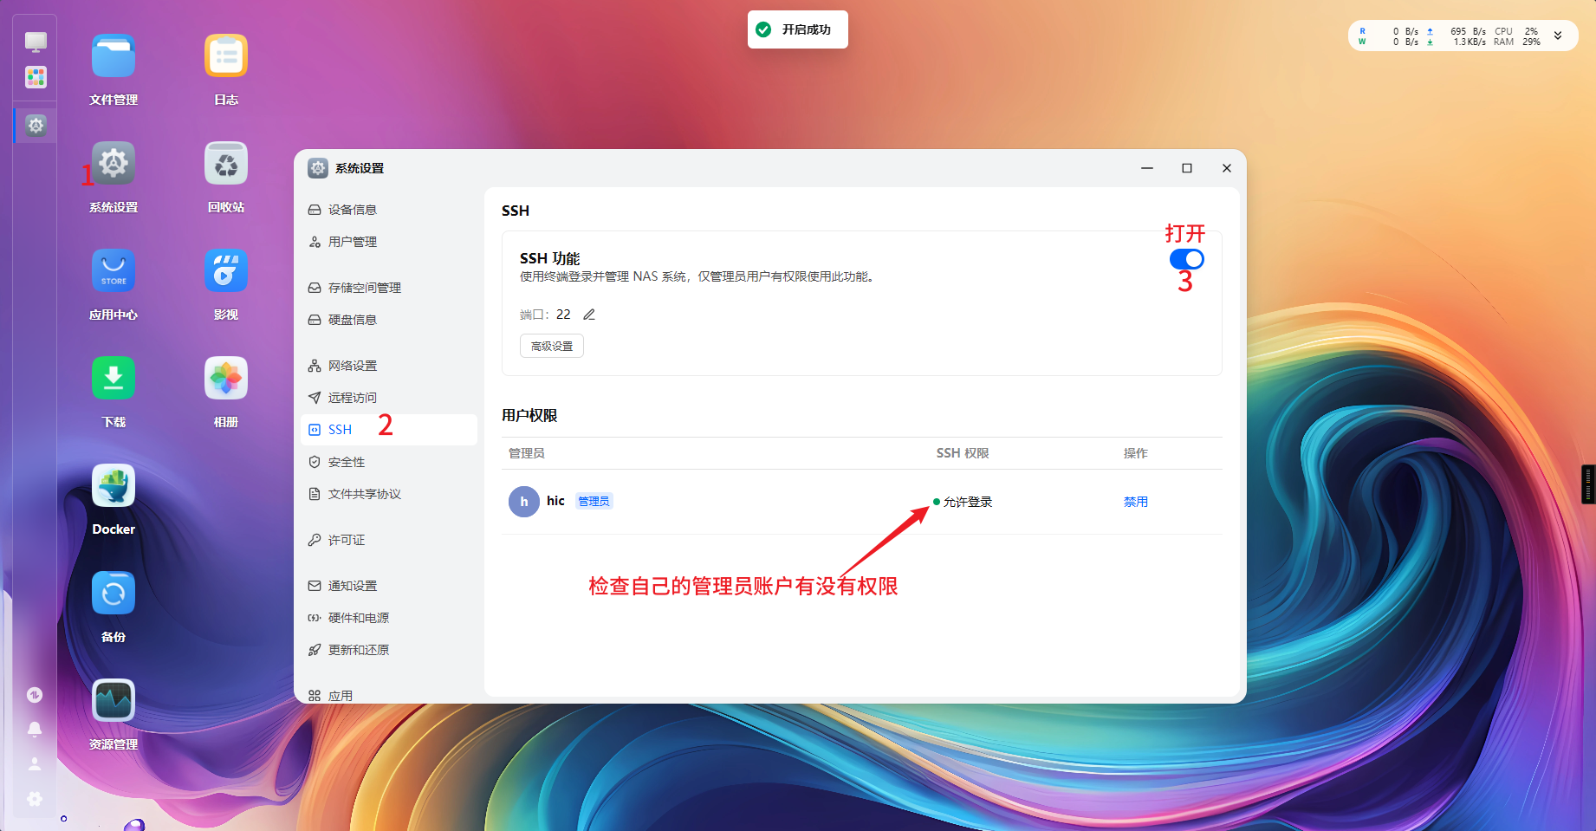Click the SSH 功能 description text
1596x831 pixels.
[x=698, y=276]
